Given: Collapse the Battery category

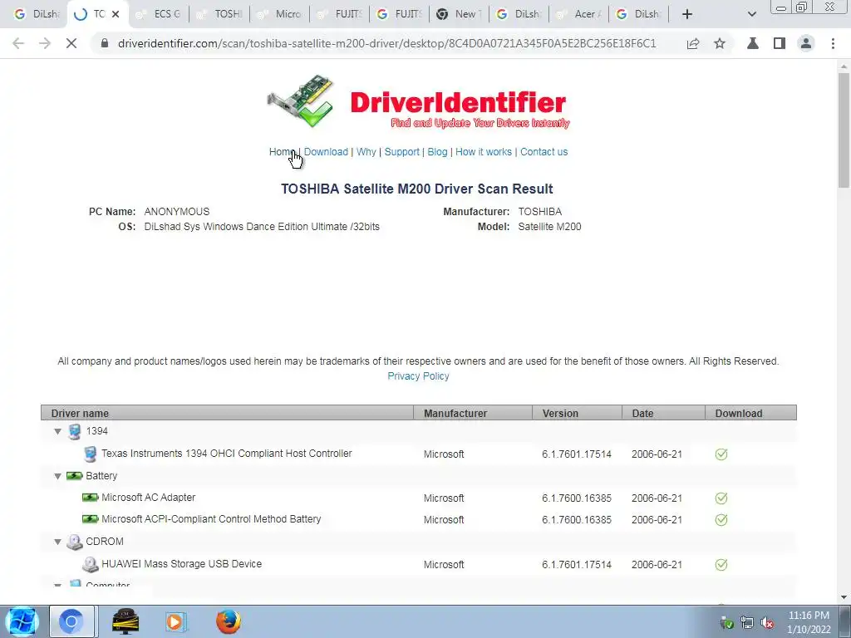Looking at the screenshot, I should pos(57,476).
